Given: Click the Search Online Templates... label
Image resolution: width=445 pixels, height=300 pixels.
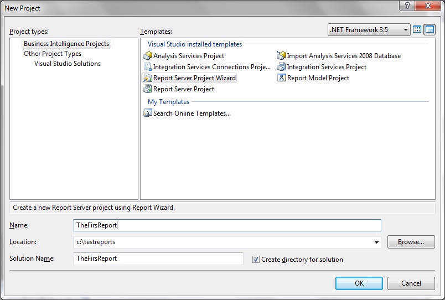Looking at the screenshot, I should [192, 113].
